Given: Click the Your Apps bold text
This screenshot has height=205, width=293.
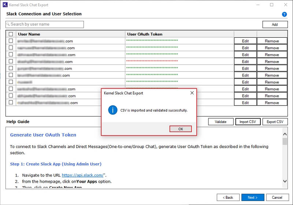Looking at the screenshot, I should (86, 182).
